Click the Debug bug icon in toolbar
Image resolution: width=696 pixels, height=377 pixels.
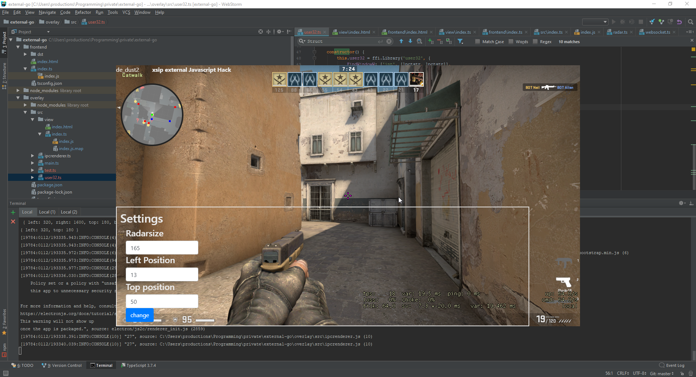pos(622,22)
